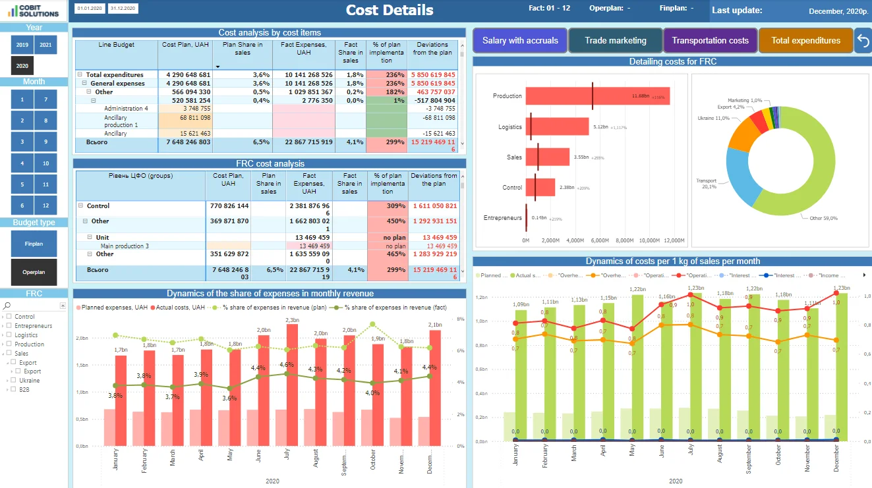Switch to the Transportation costs view
Image resolution: width=872 pixels, height=488 pixels.
pyautogui.click(x=710, y=40)
